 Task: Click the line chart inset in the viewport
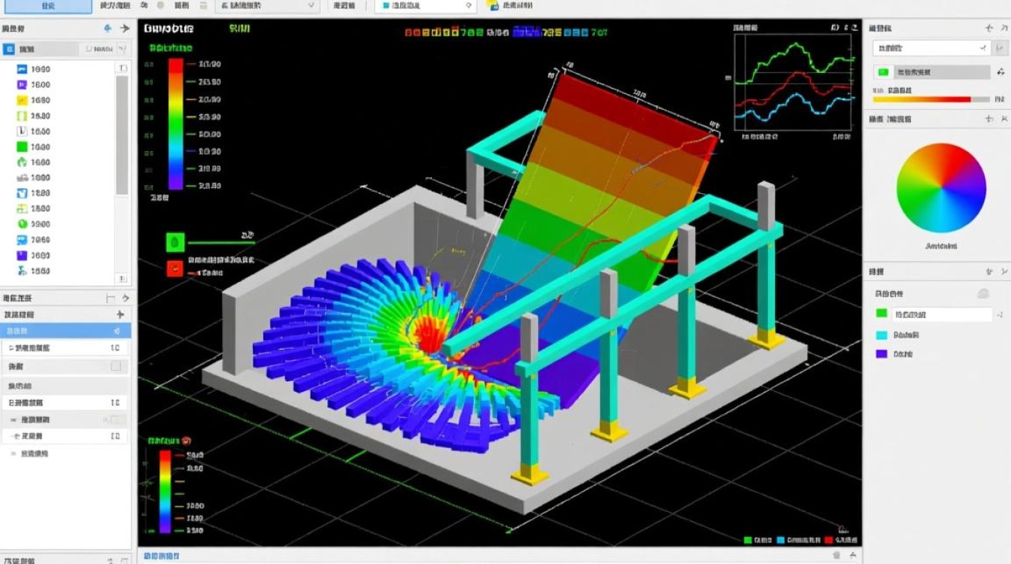click(x=794, y=81)
